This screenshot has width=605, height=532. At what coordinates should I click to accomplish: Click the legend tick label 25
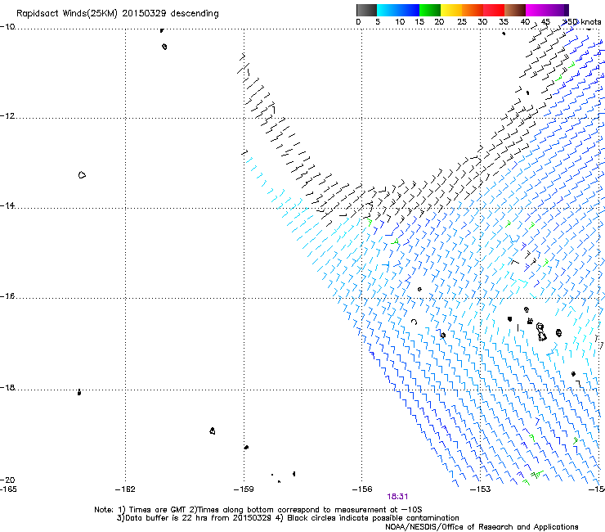click(462, 22)
